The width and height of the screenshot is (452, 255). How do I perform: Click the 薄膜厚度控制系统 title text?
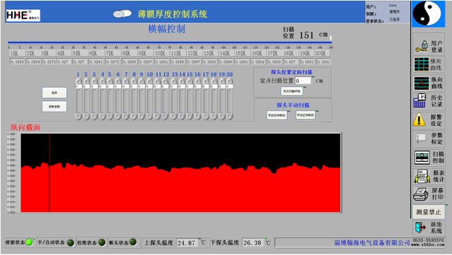click(x=172, y=14)
